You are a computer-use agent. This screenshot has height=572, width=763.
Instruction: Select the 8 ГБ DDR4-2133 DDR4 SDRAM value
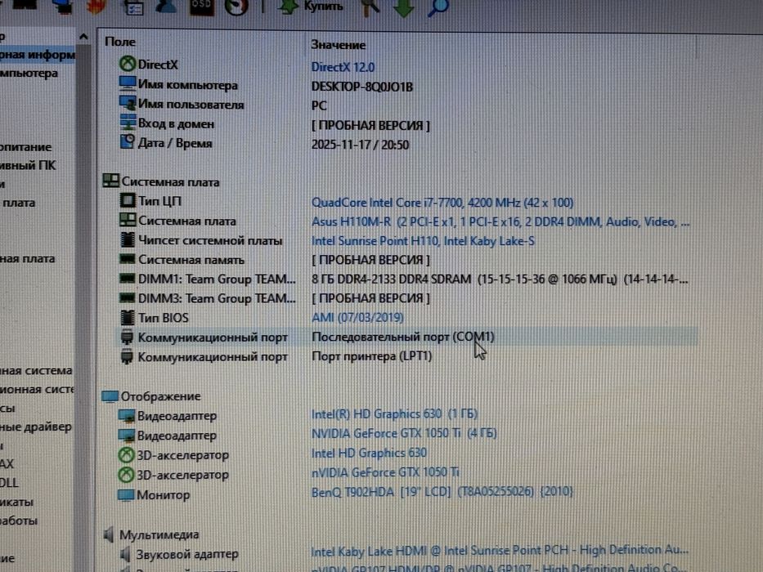pos(500,279)
